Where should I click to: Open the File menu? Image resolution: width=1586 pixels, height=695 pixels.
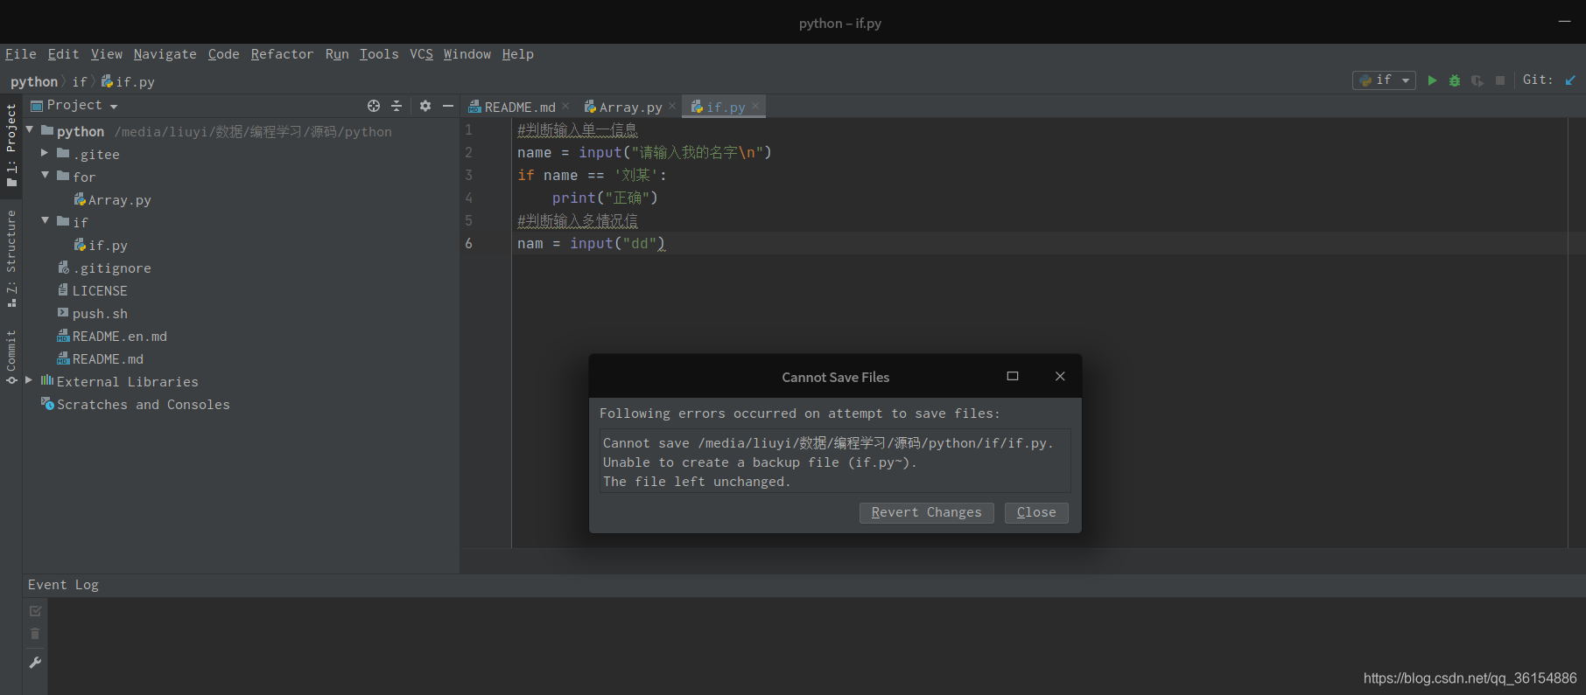[20, 54]
